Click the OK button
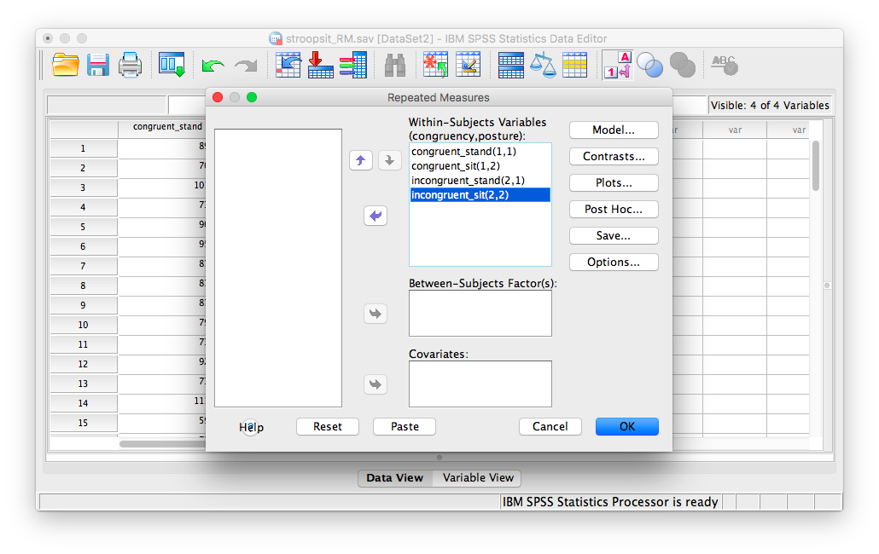 (627, 426)
